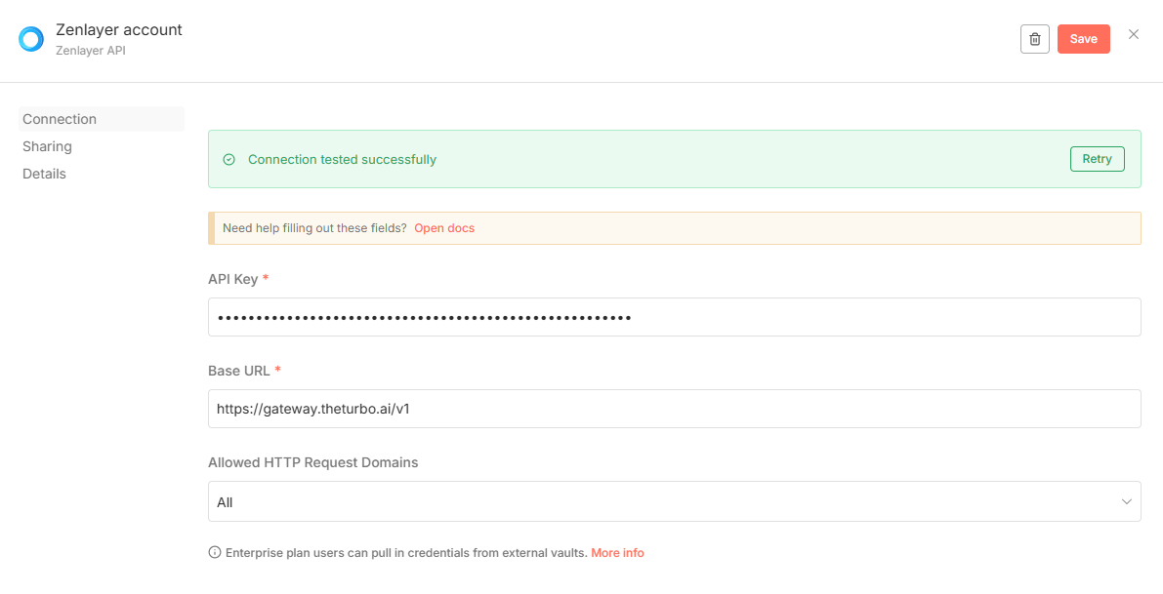Save the Zenlayer credential
This screenshot has width=1163, height=594.
point(1084,39)
